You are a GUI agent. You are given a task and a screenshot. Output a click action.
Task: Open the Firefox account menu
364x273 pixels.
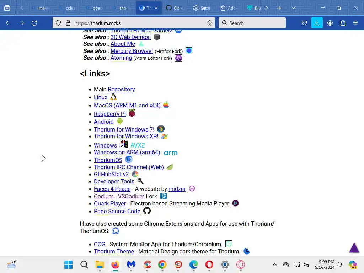tap(330, 23)
